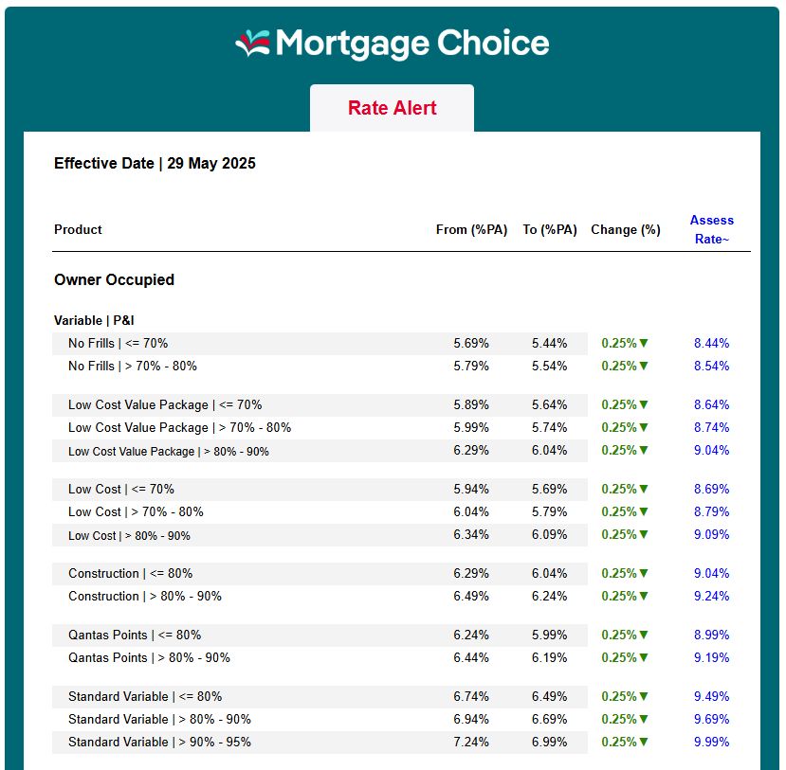Click the down arrow in Qantas Points <= 80% row
This screenshot has height=770, width=786.
point(644,636)
